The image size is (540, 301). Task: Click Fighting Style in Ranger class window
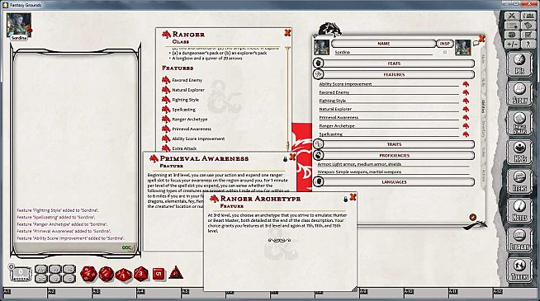coord(185,100)
